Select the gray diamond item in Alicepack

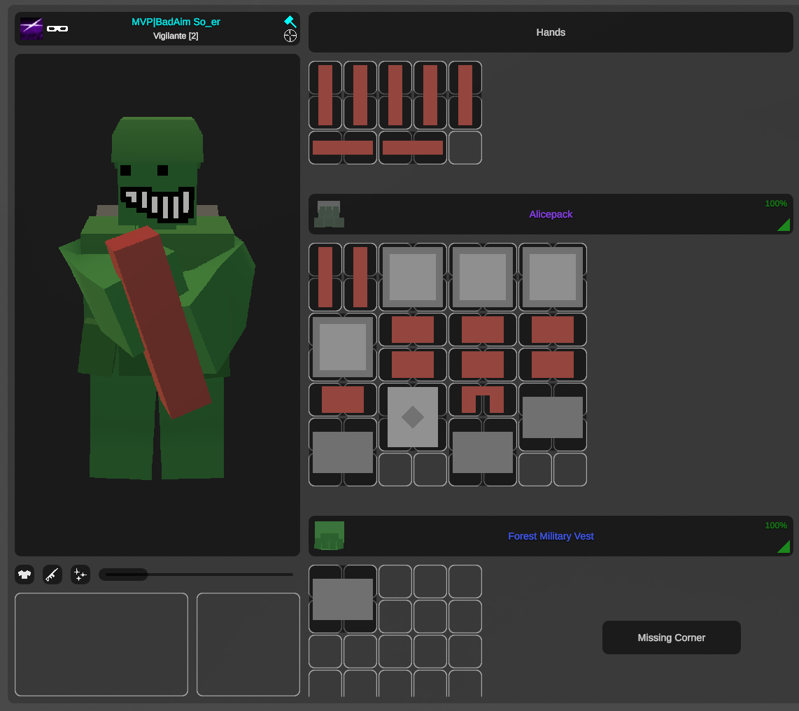click(413, 417)
